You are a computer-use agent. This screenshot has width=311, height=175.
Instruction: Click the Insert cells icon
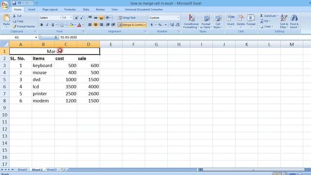tap(230, 18)
